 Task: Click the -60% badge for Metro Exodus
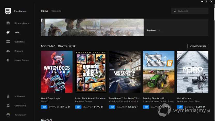(x=180, y=107)
